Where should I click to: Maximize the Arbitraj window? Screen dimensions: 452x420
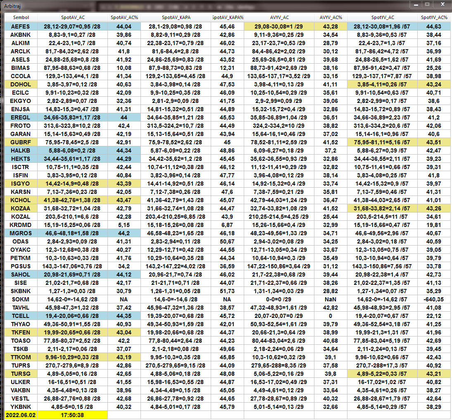(x=427, y=4)
